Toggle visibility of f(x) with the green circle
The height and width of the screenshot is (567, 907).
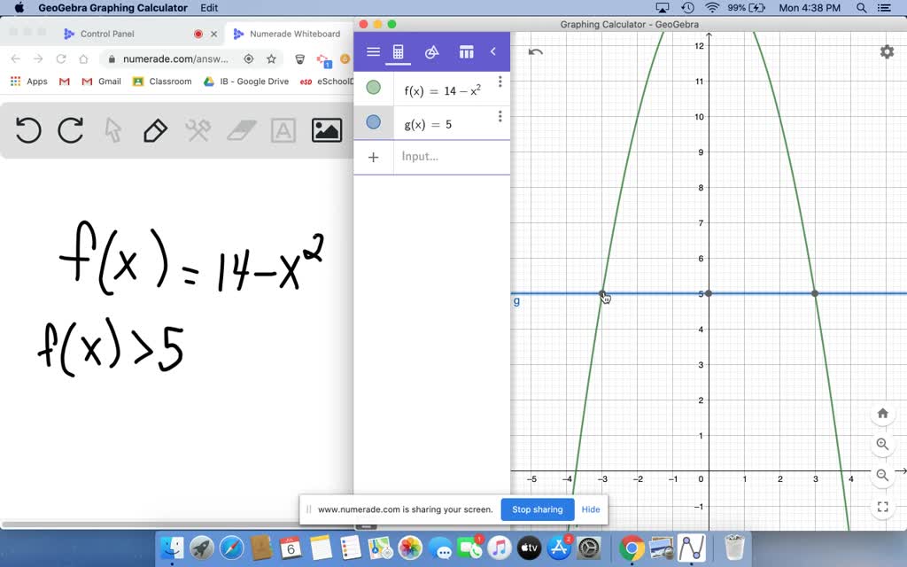coord(373,88)
